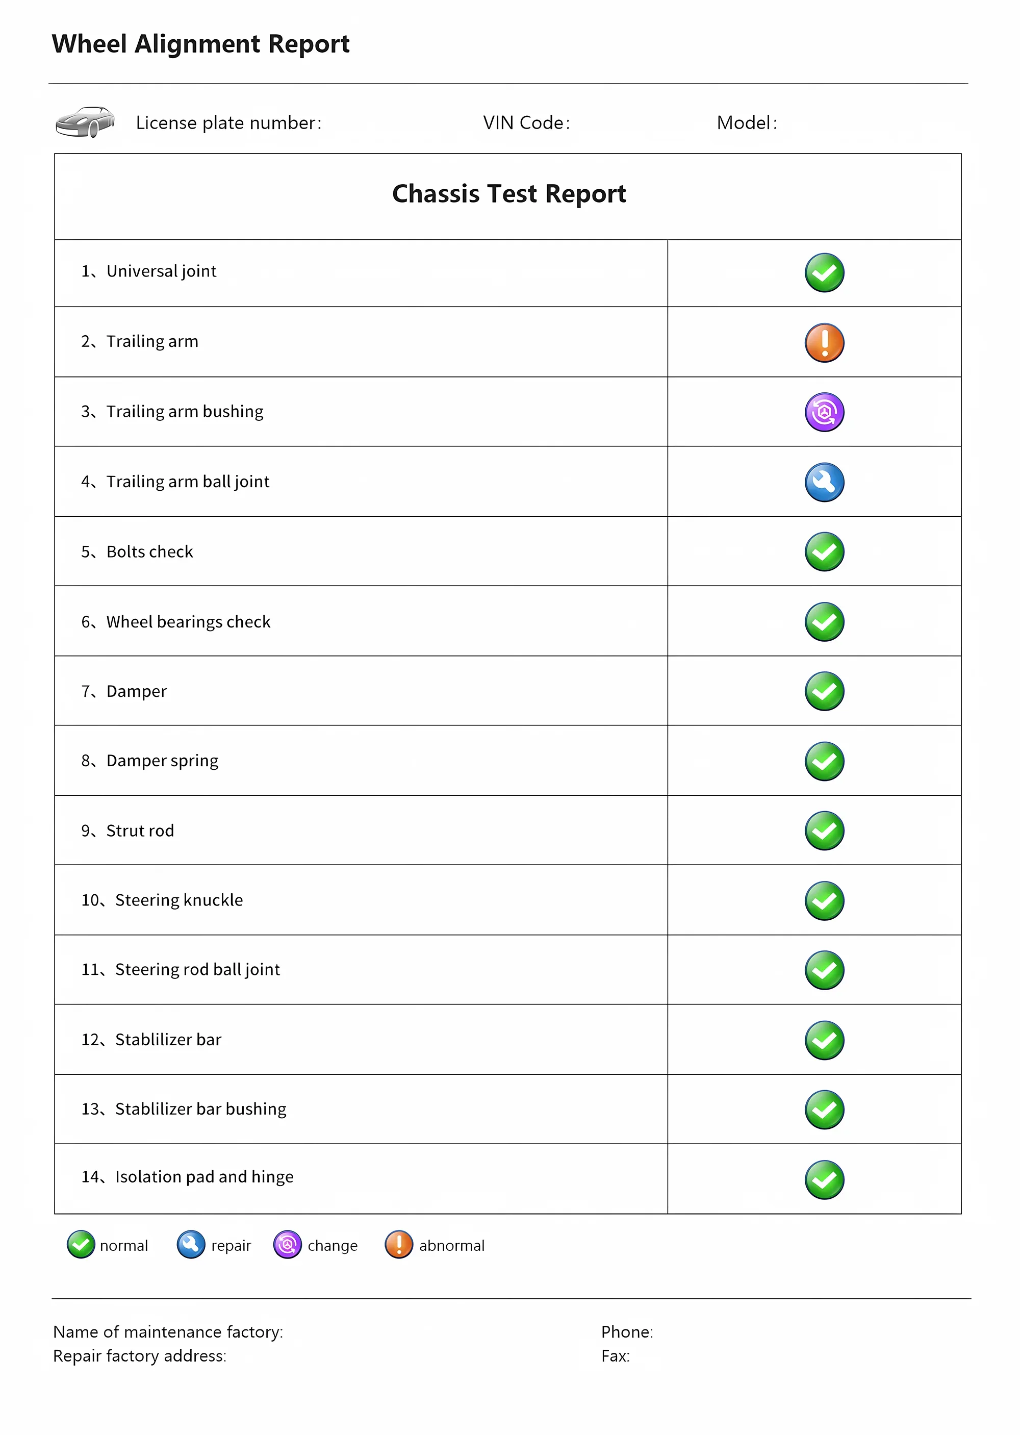Image resolution: width=1020 pixels, height=1435 pixels.
Task: Click the legend 'abnormal' orange icon
Action: pyautogui.click(x=399, y=1244)
